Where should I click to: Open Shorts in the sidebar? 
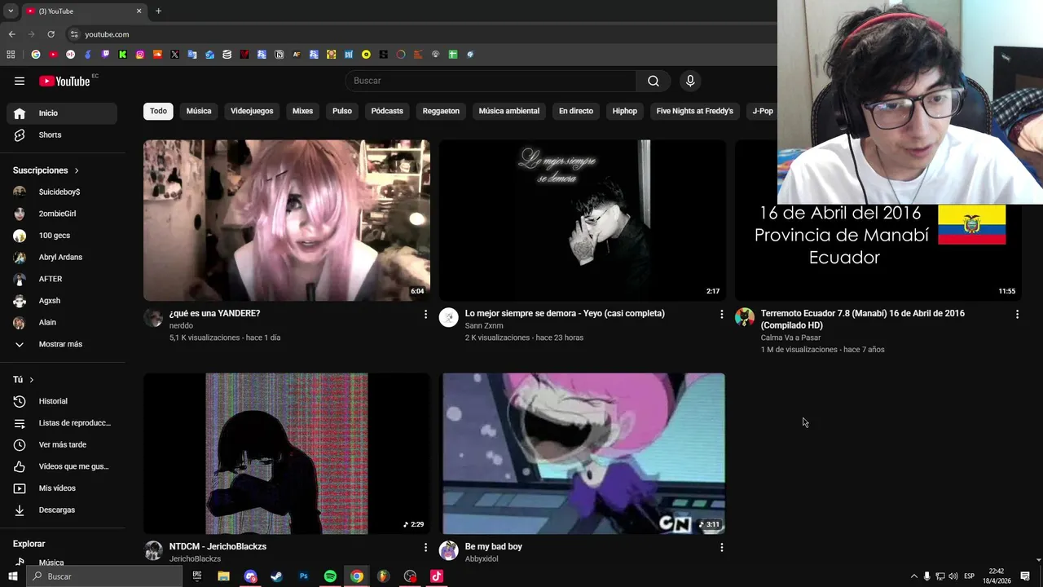click(62, 135)
